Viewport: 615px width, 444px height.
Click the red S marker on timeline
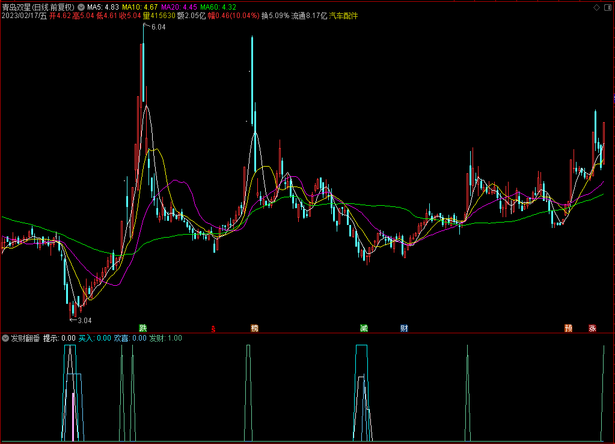tap(213, 329)
